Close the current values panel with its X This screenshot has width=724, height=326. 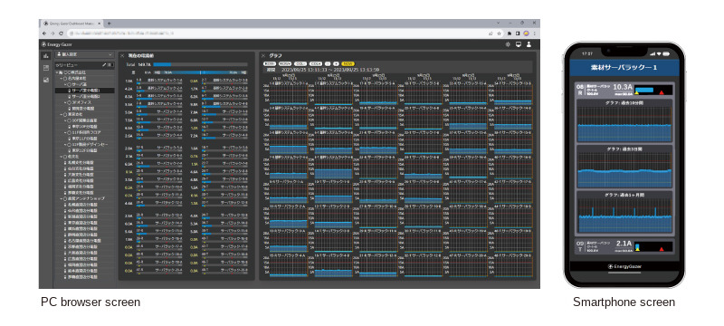click(122, 55)
